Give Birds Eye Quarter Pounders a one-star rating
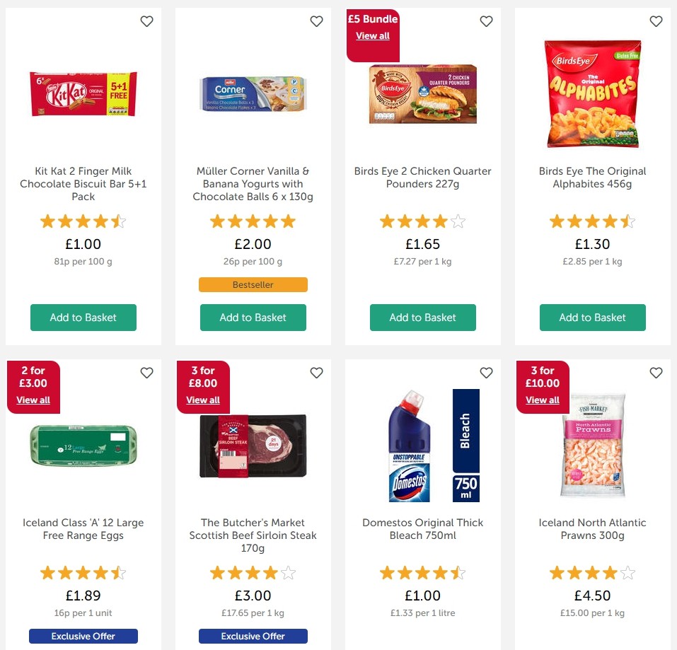Viewport: 677px width, 650px height. pos(387,221)
